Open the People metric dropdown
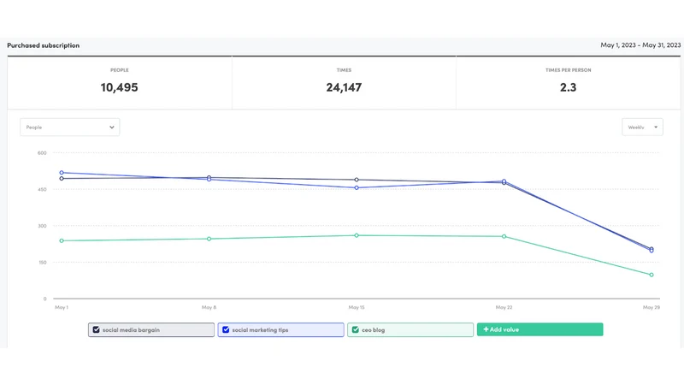Screen dimensions: 684x385 [70, 127]
